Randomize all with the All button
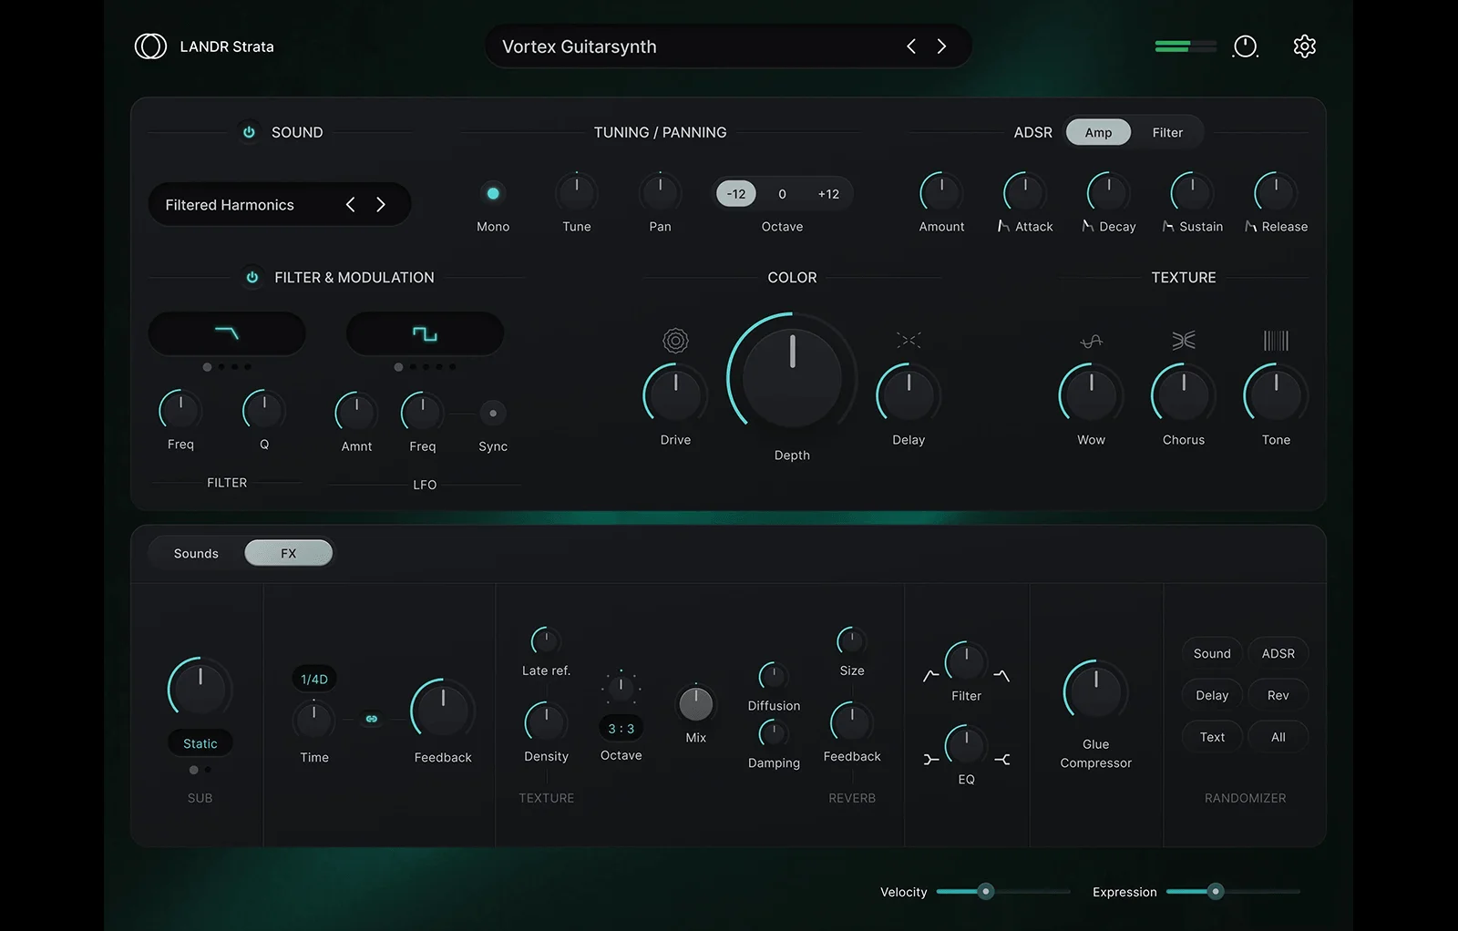The height and width of the screenshot is (931, 1458). click(1278, 737)
